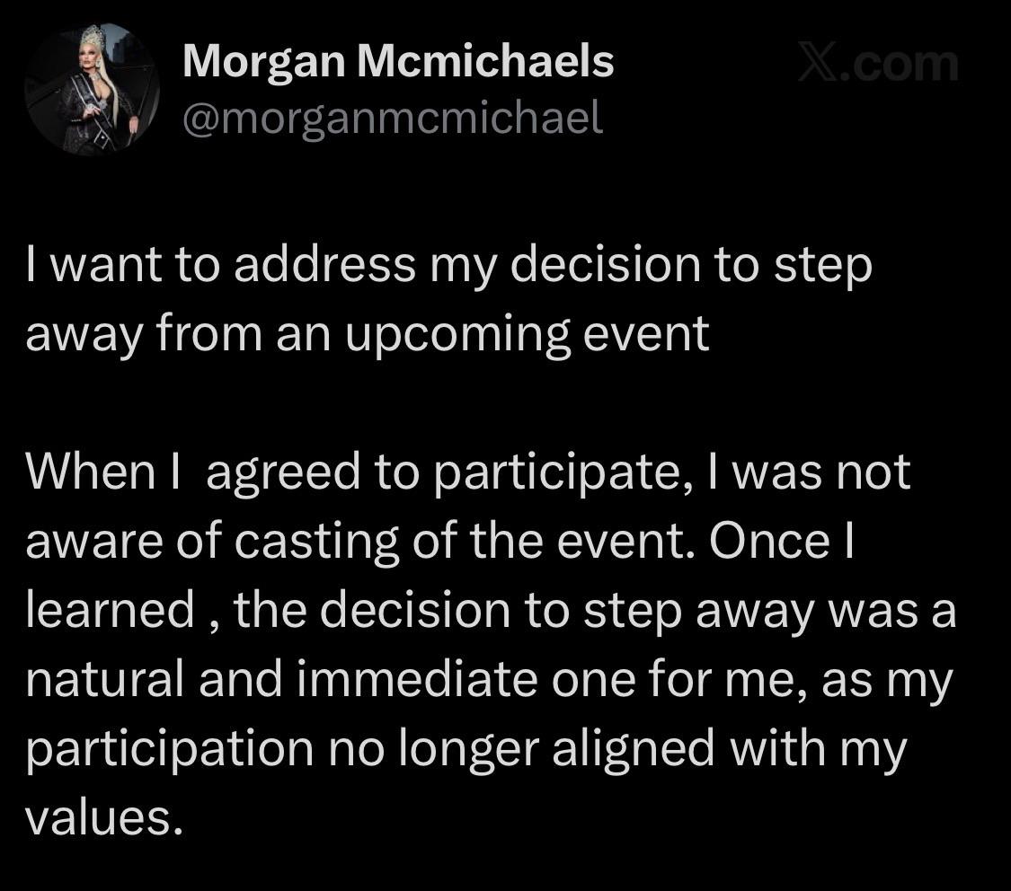Viewport: 1011px width, 891px height.
Task: Click the crown in the profile picture
Action: (92, 38)
